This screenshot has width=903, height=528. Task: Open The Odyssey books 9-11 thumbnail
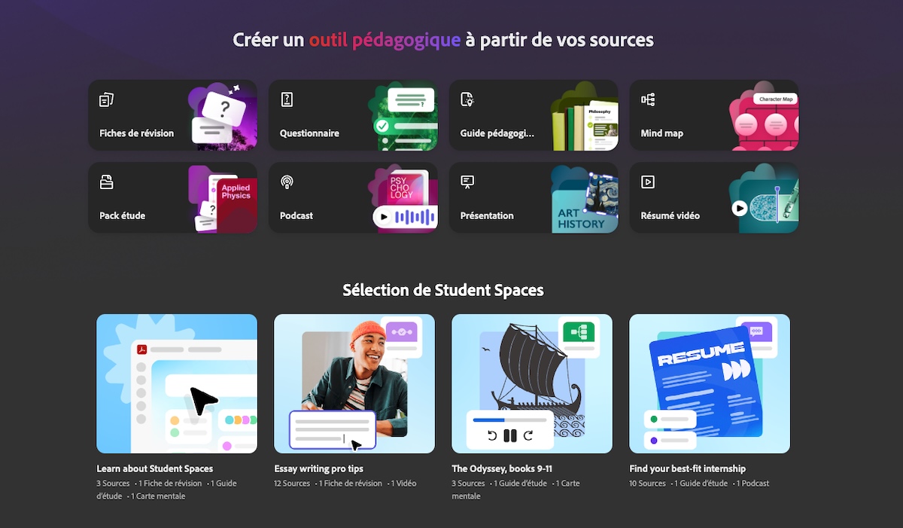coord(532,383)
